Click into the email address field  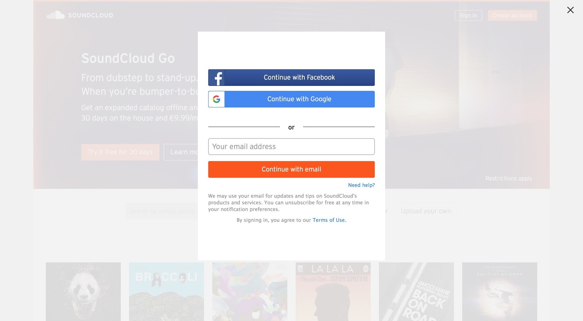click(291, 146)
